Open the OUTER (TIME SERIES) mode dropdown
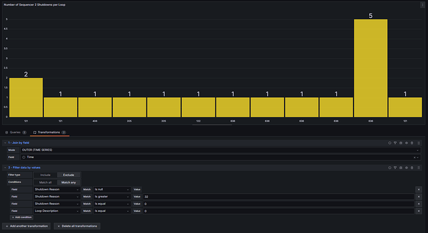Screen dimensions: 428x233 (x=221, y=150)
